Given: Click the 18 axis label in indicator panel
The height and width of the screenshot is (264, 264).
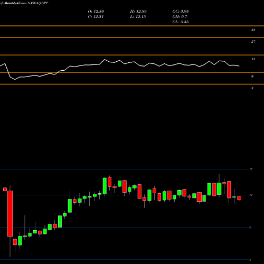Looking at the screenshot, I should click(x=253, y=59).
